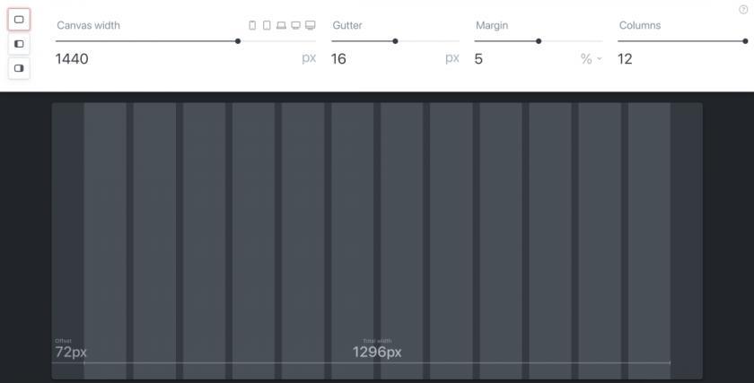The height and width of the screenshot is (383, 754).
Task: Click the columns value field 12
Action: 625,59
